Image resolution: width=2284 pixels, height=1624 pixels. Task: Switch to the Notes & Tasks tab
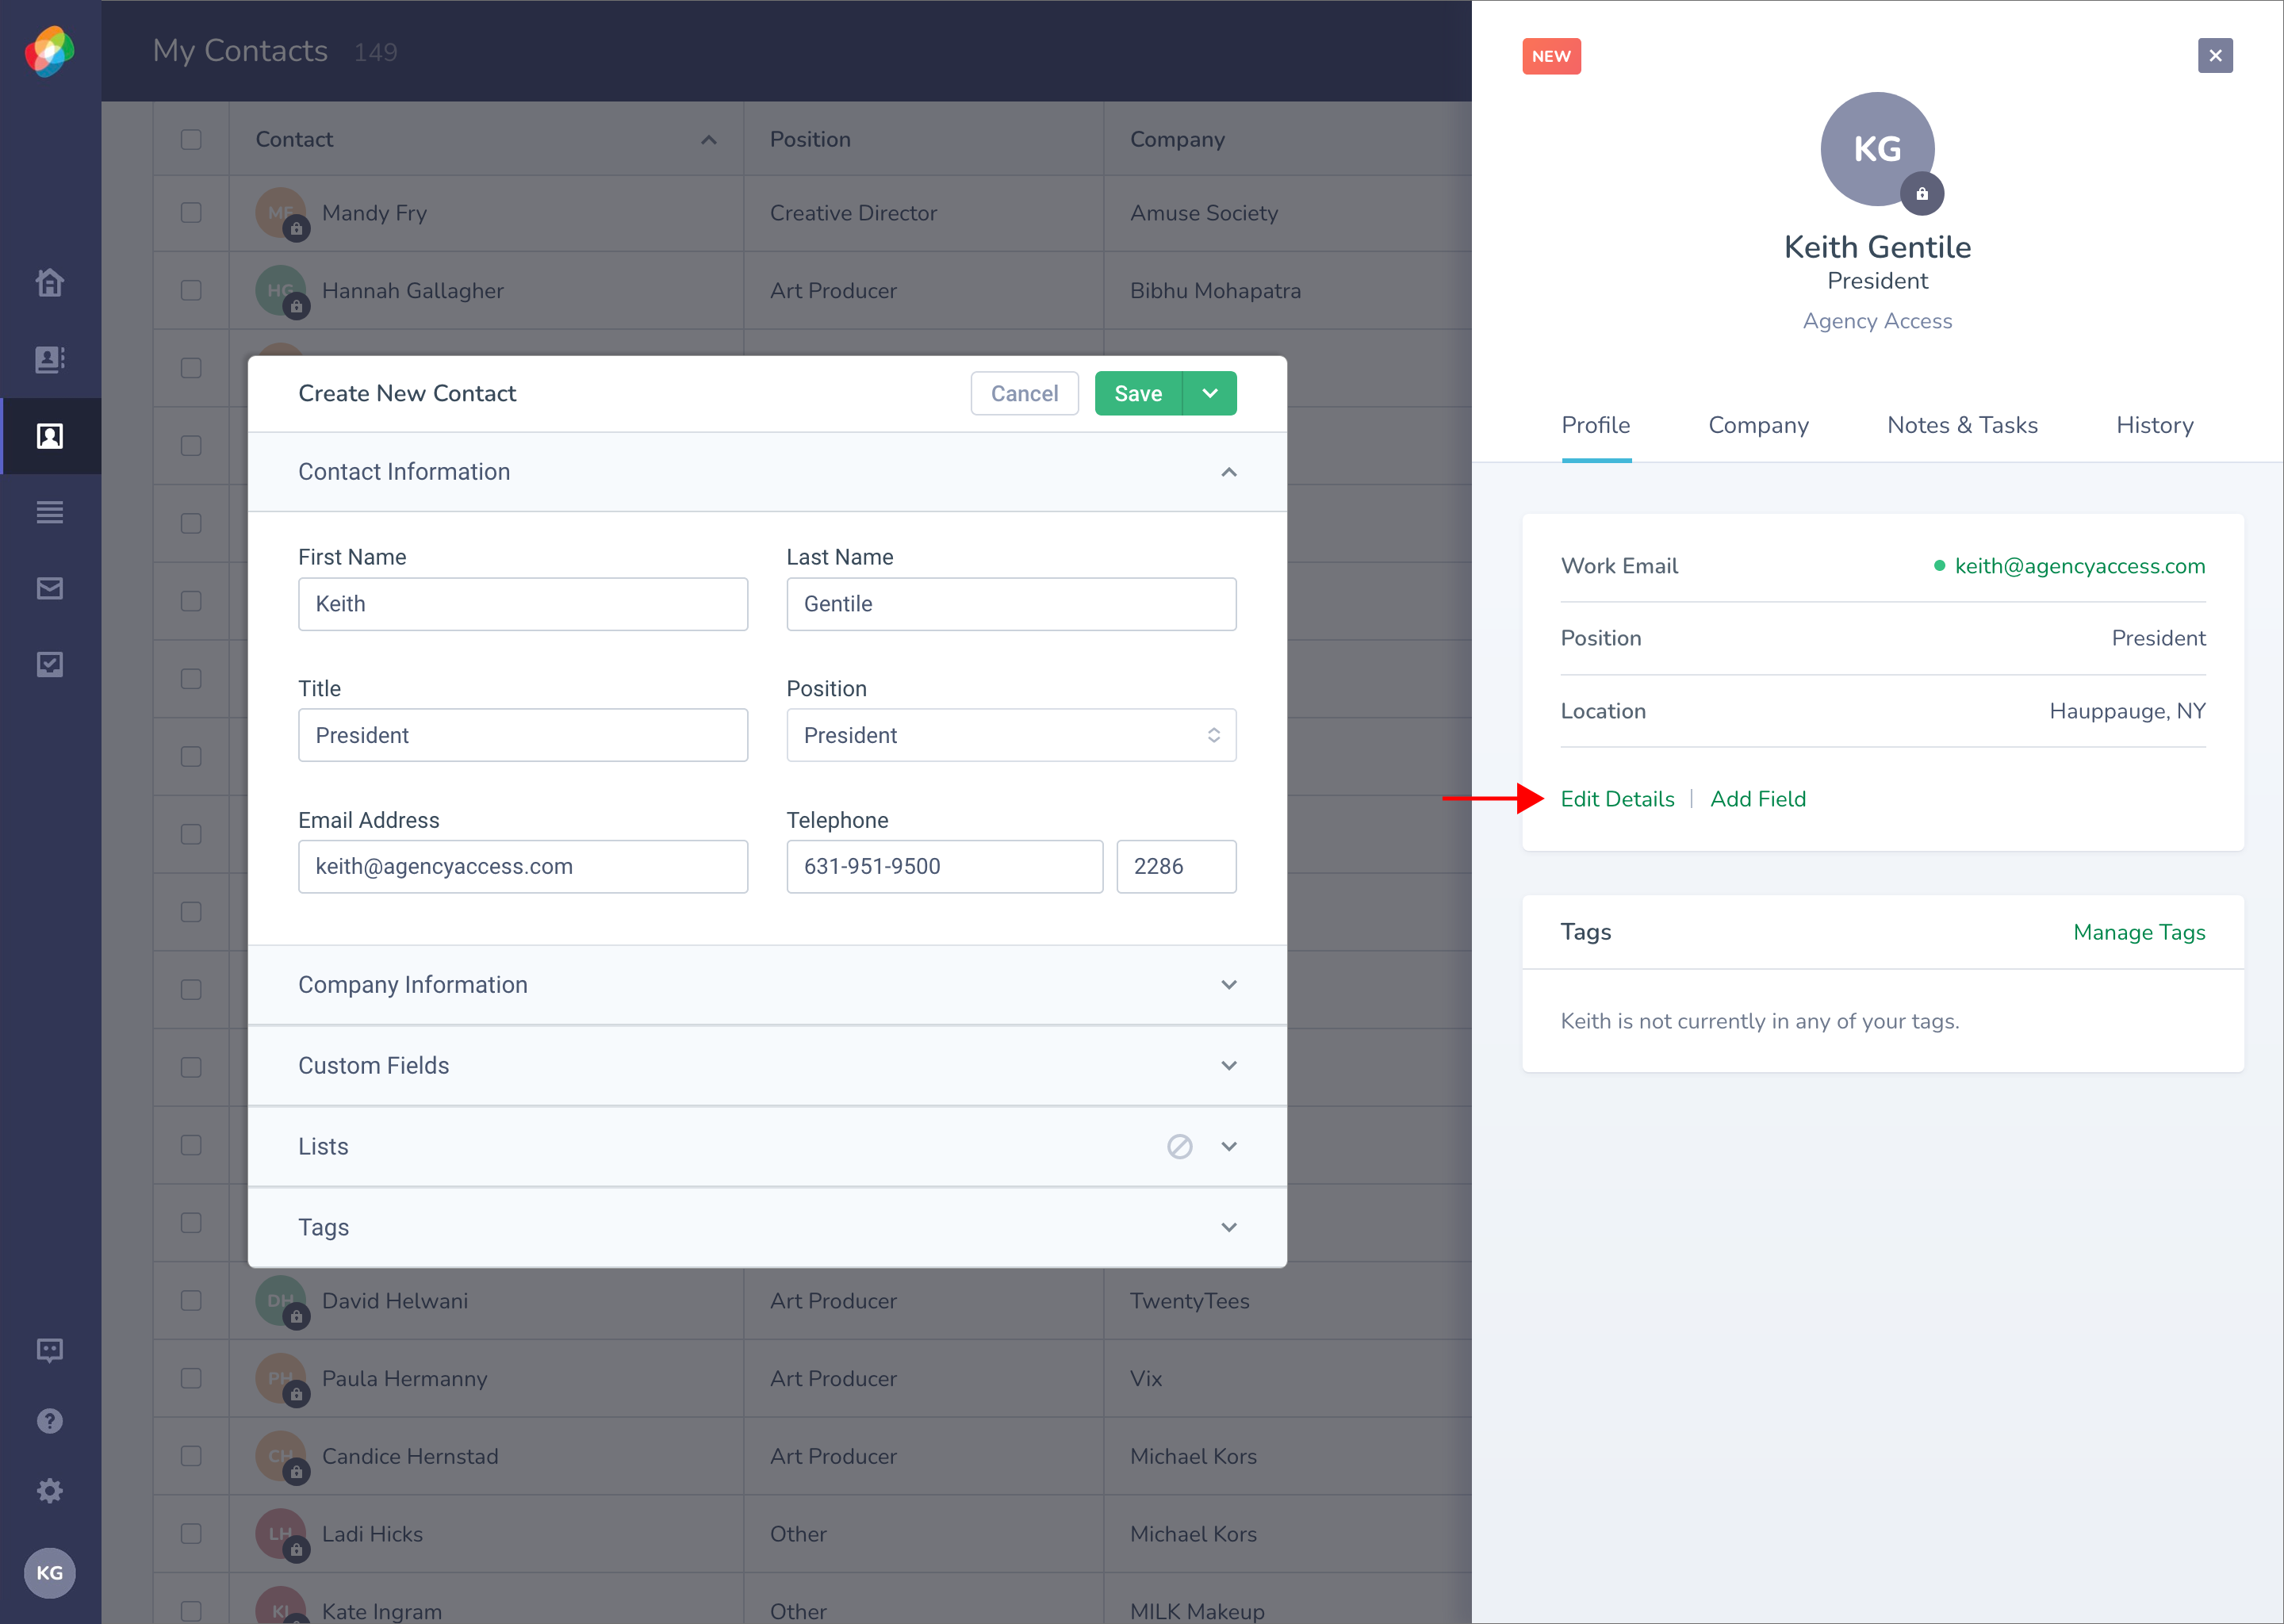click(x=1962, y=426)
